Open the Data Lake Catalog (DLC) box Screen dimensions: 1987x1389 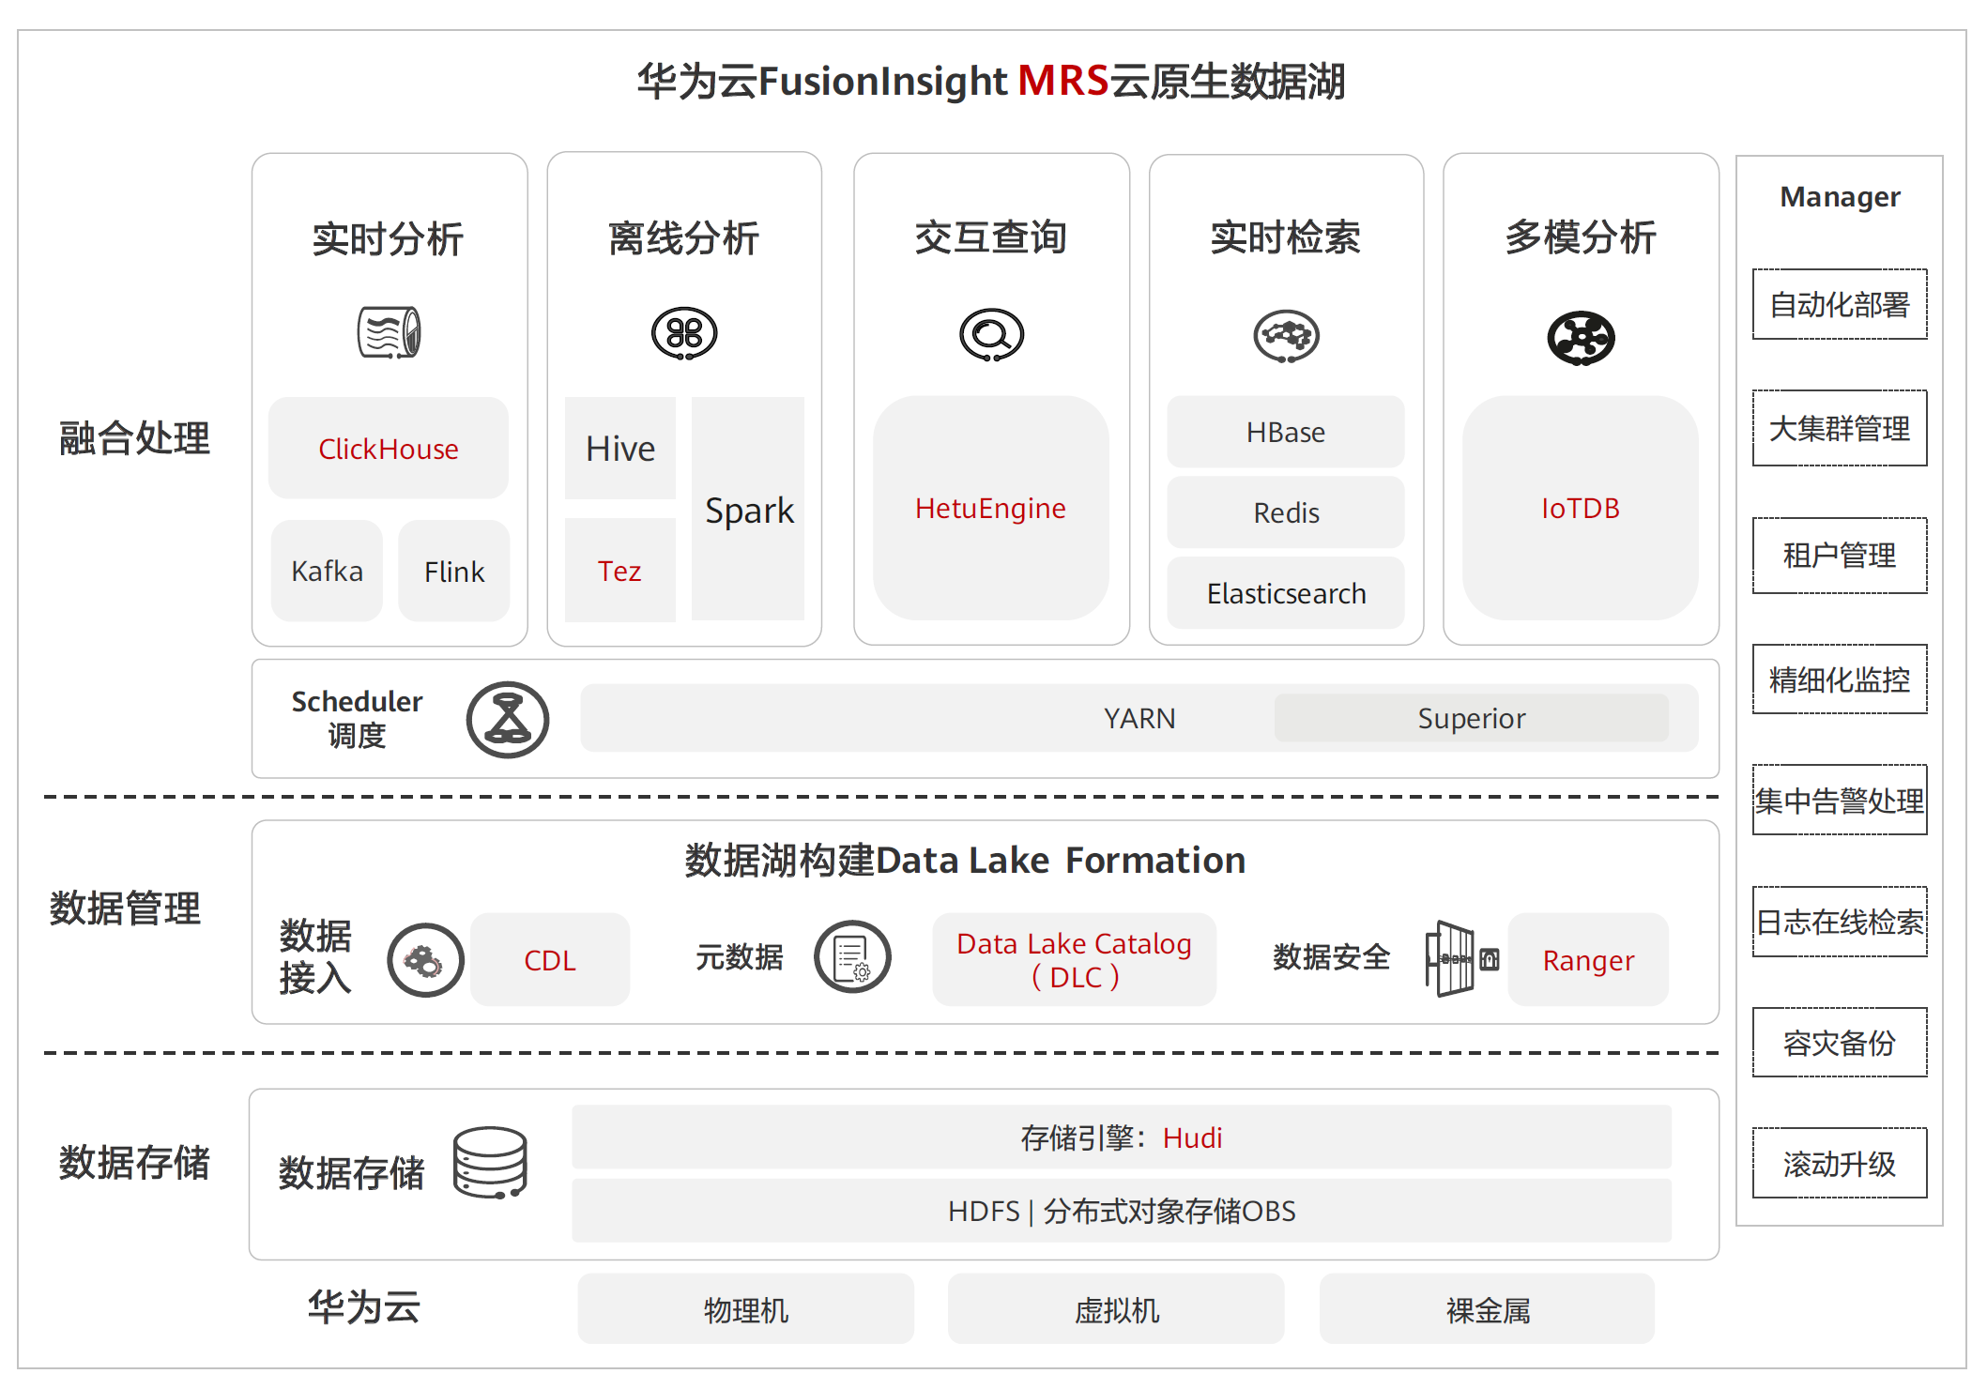coord(1074,959)
